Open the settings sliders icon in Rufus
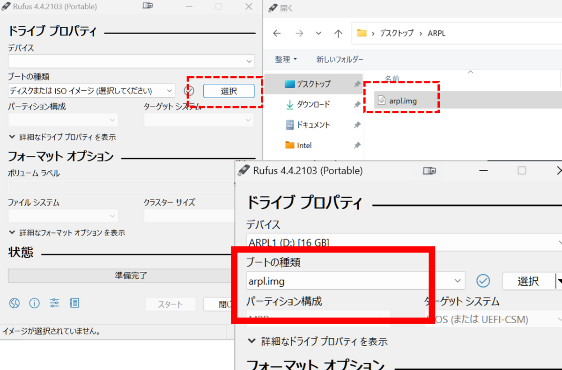 [x=55, y=303]
